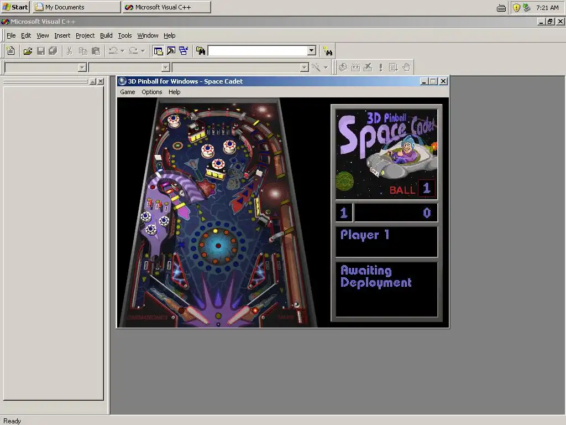
Task: Click the Build icon in Build toolbar
Action: [355, 67]
